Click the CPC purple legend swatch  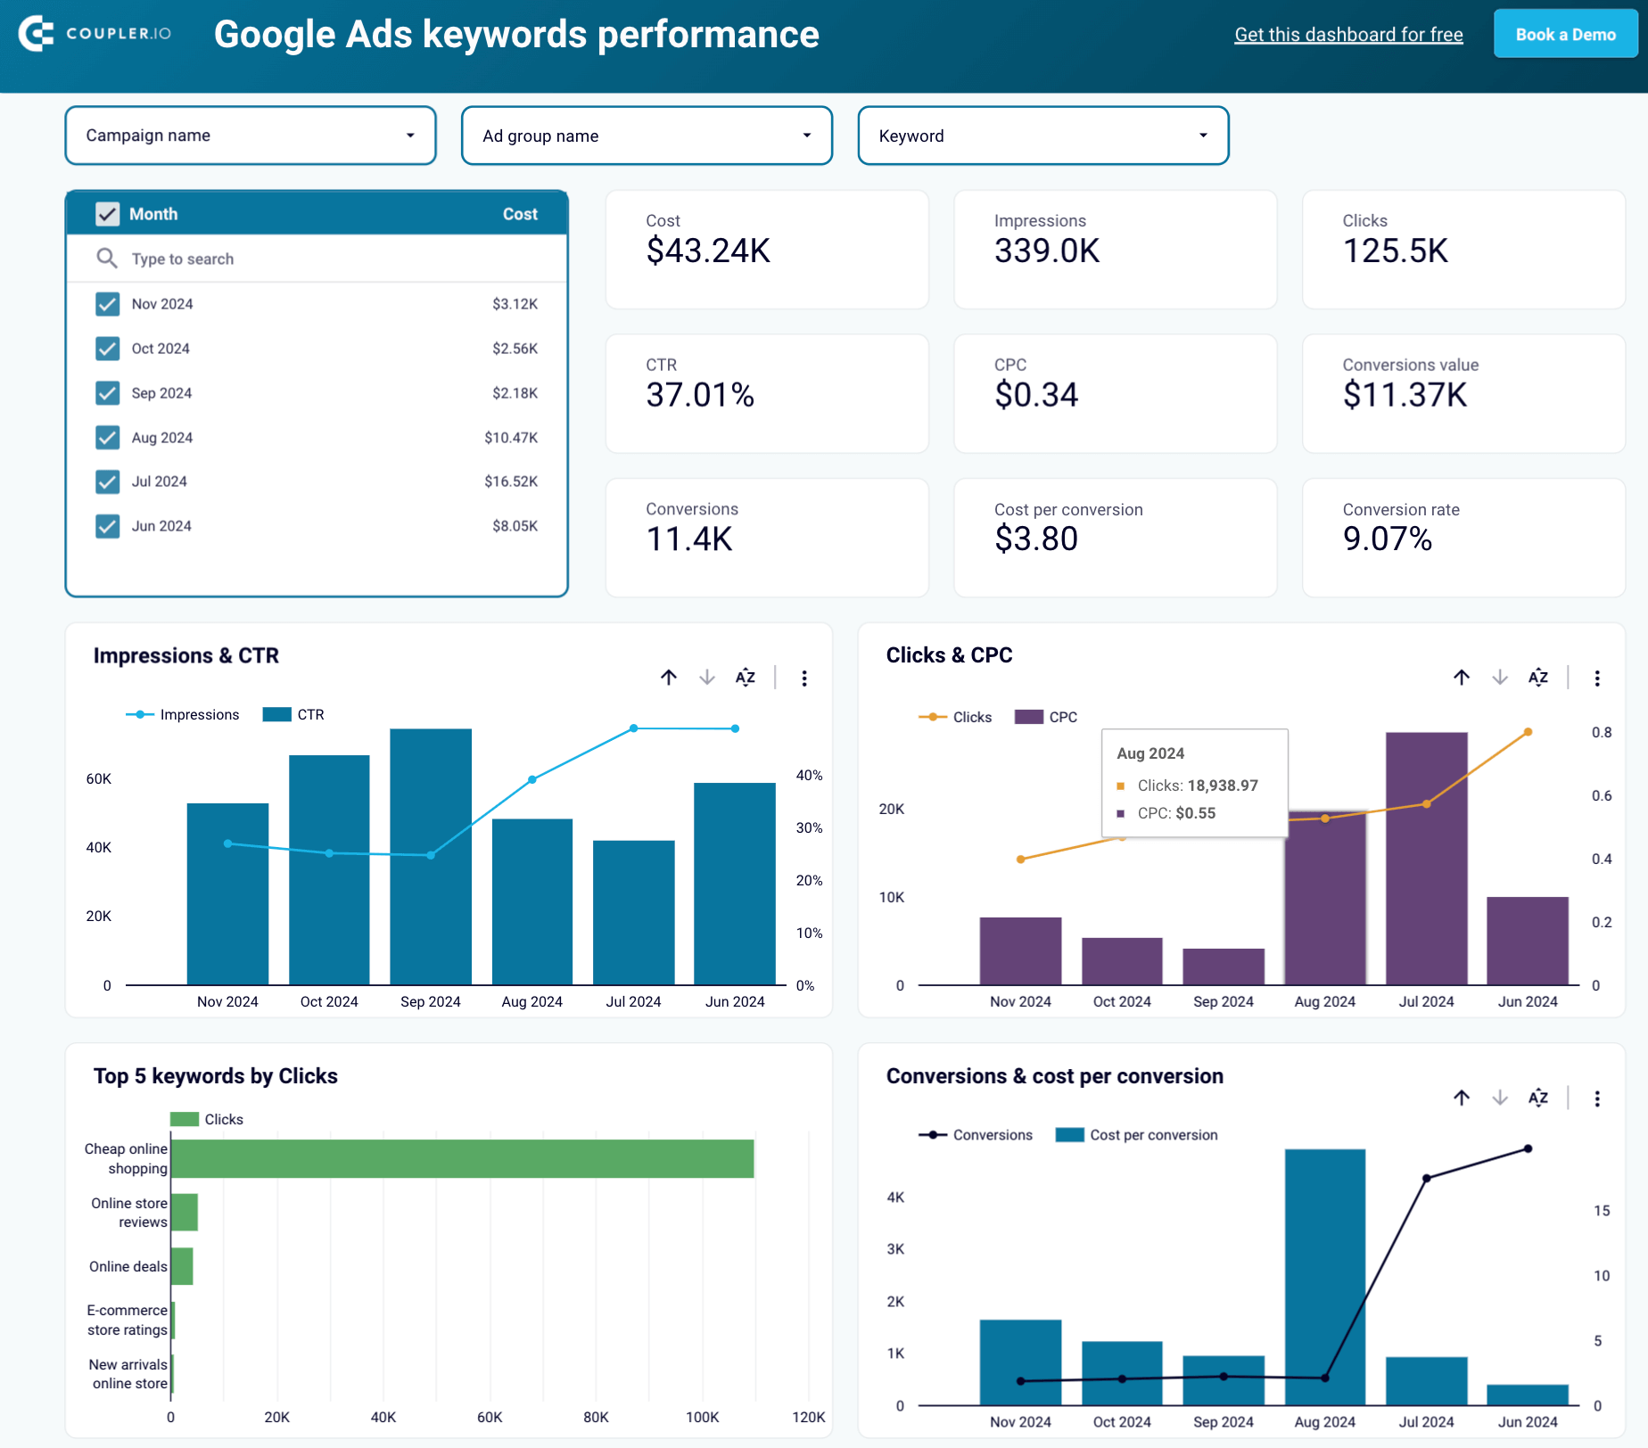[1029, 717]
